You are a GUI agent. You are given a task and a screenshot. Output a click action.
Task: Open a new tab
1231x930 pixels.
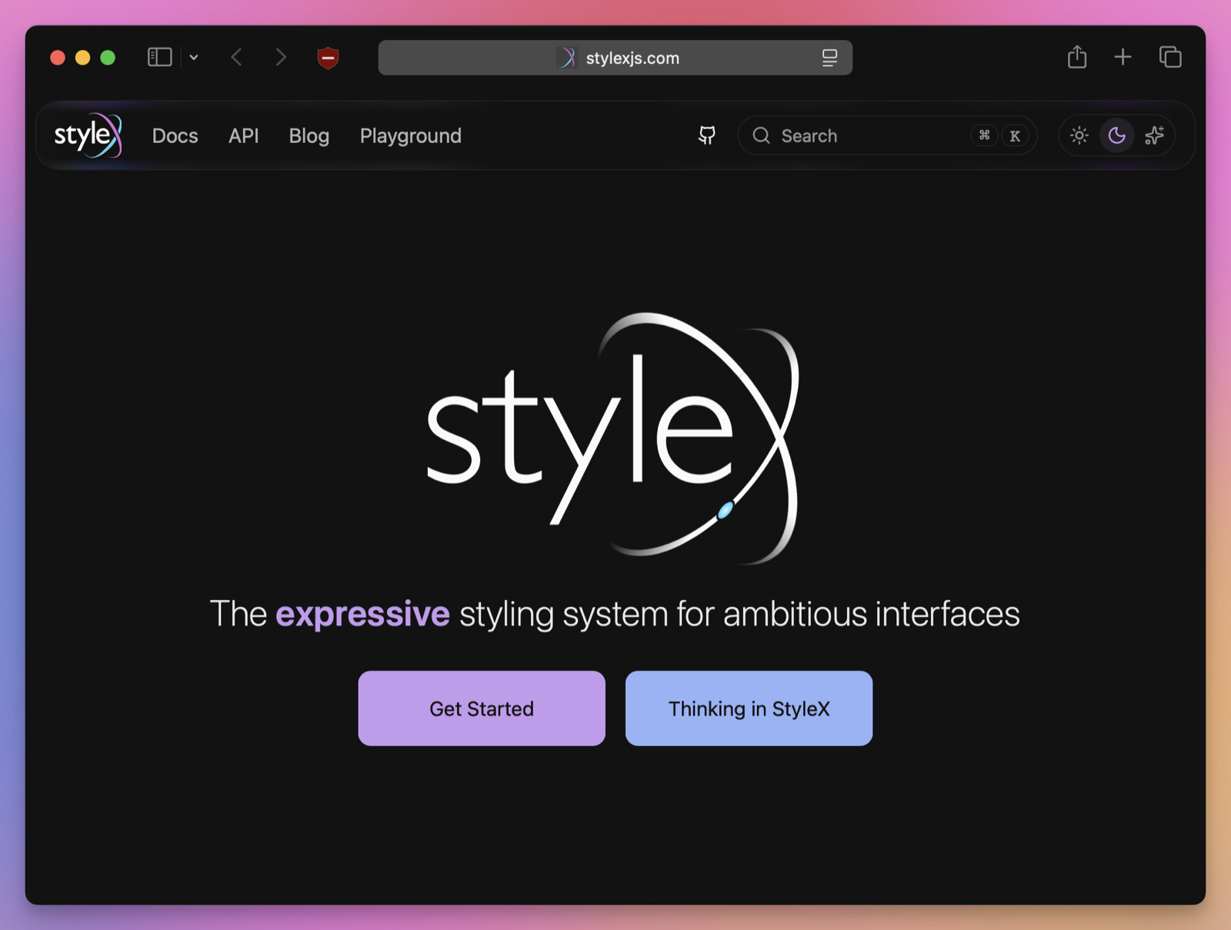(x=1123, y=57)
